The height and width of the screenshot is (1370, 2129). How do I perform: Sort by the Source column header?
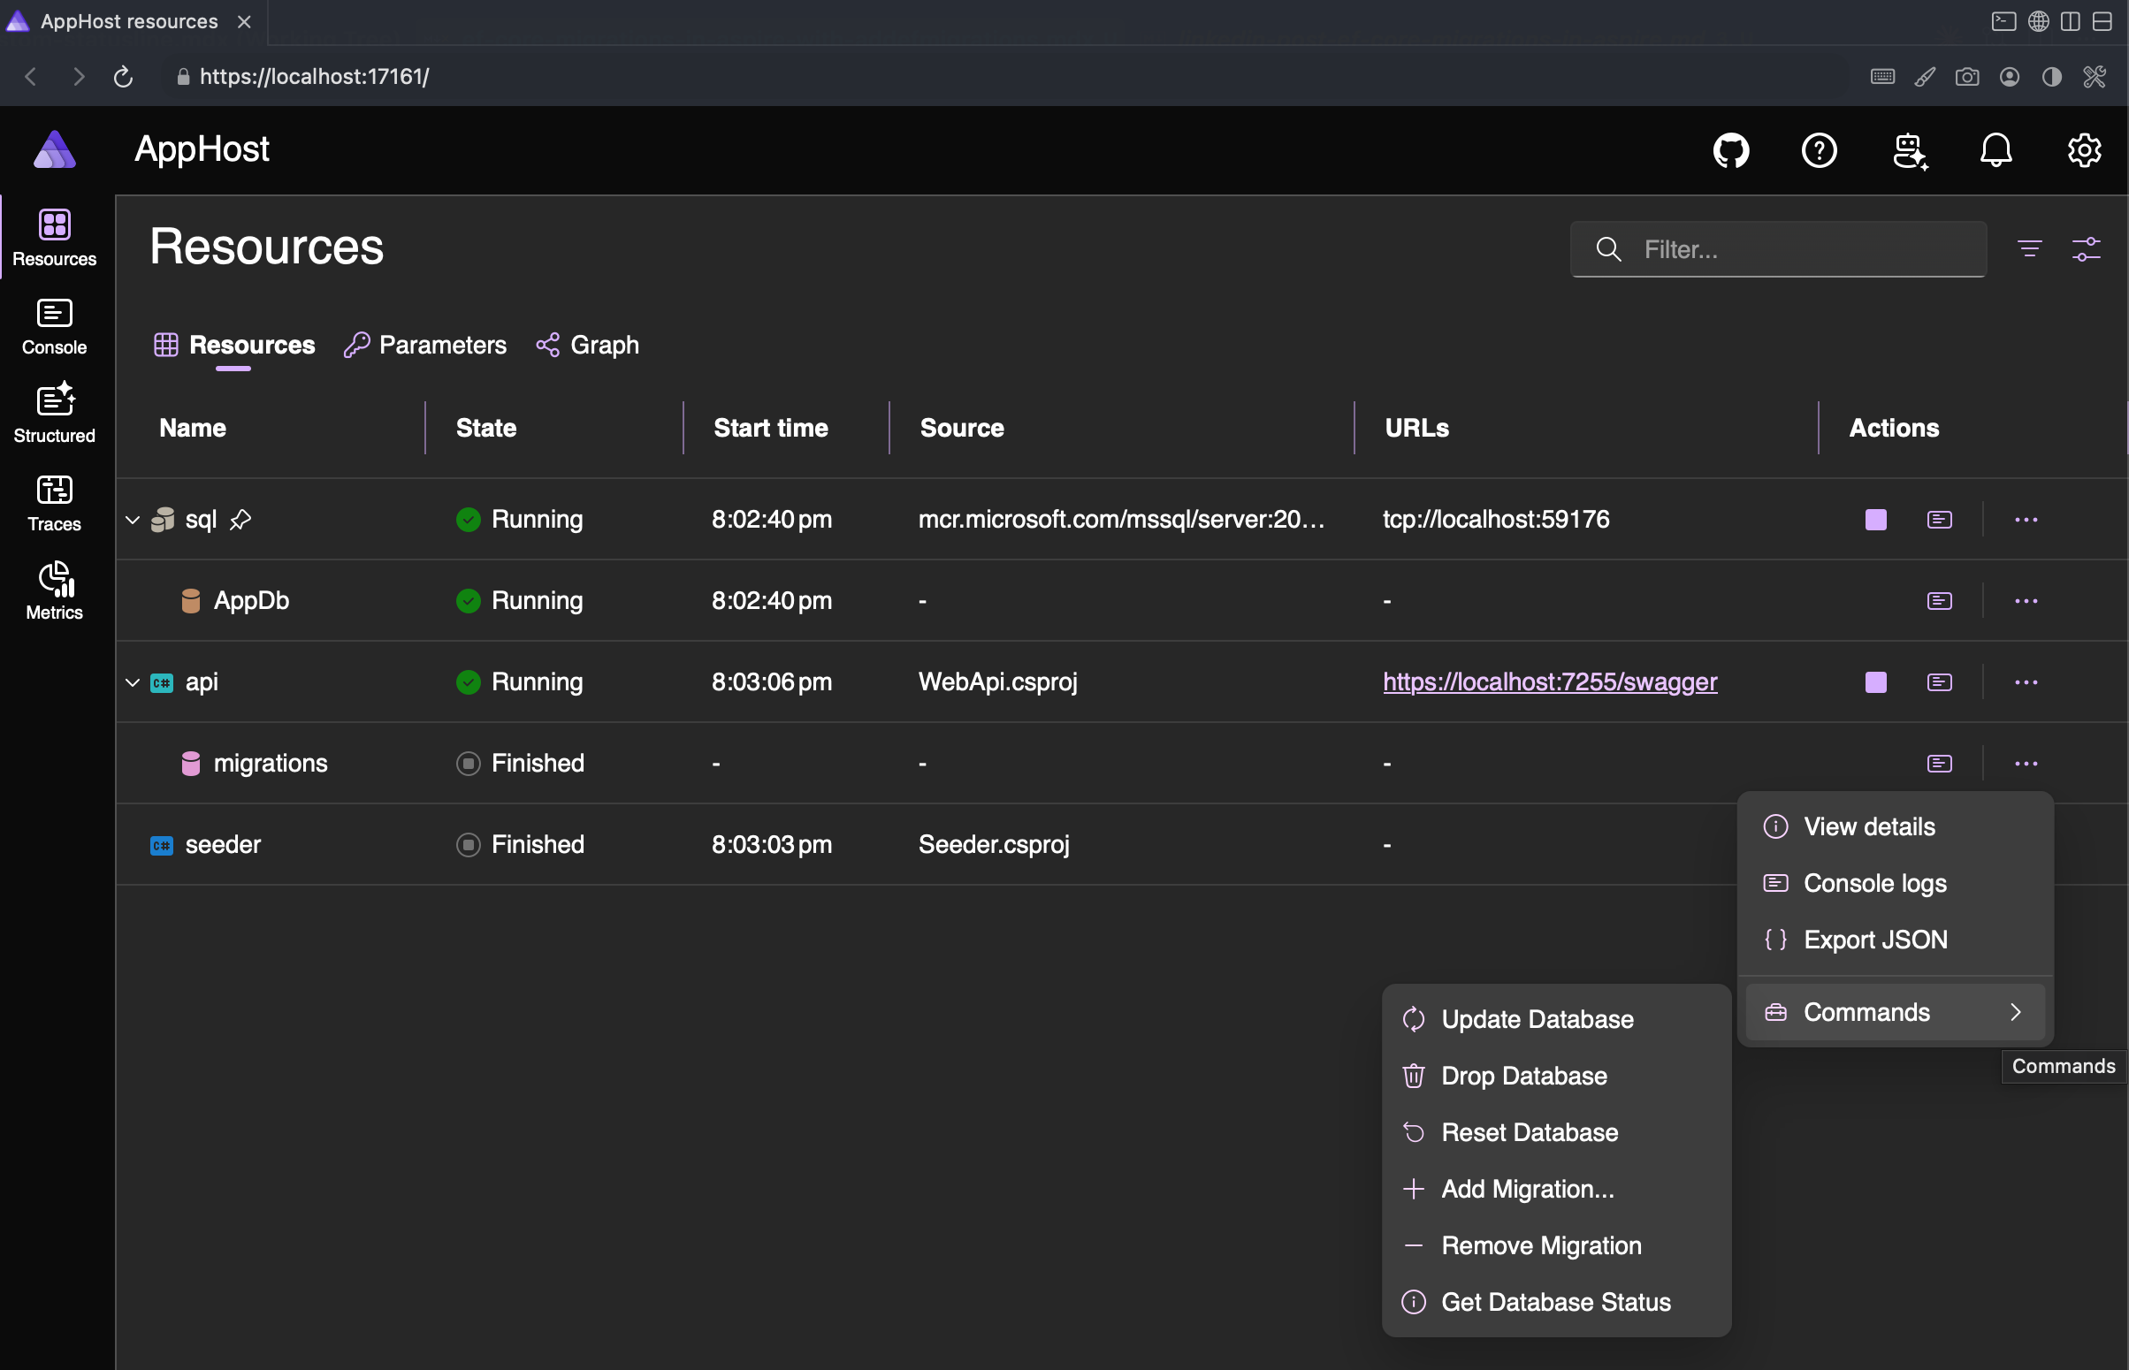(x=962, y=428)
